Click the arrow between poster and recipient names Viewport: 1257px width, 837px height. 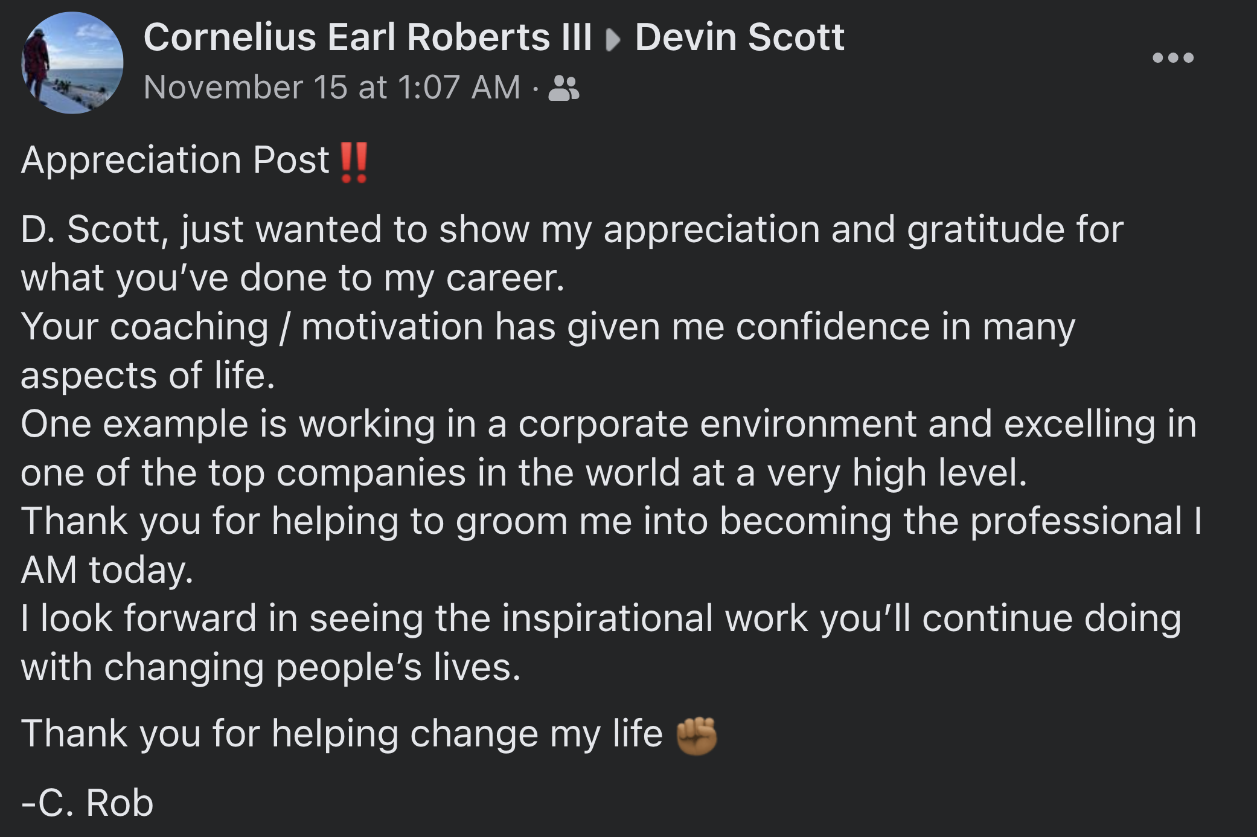click(x=613, y=40)
